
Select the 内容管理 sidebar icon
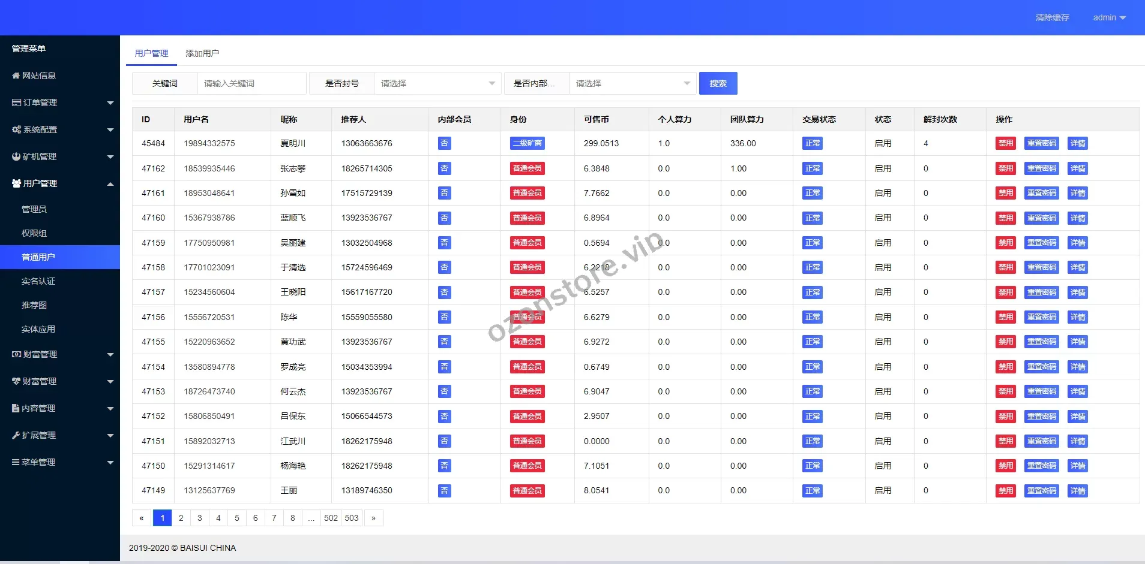point(16,408)
